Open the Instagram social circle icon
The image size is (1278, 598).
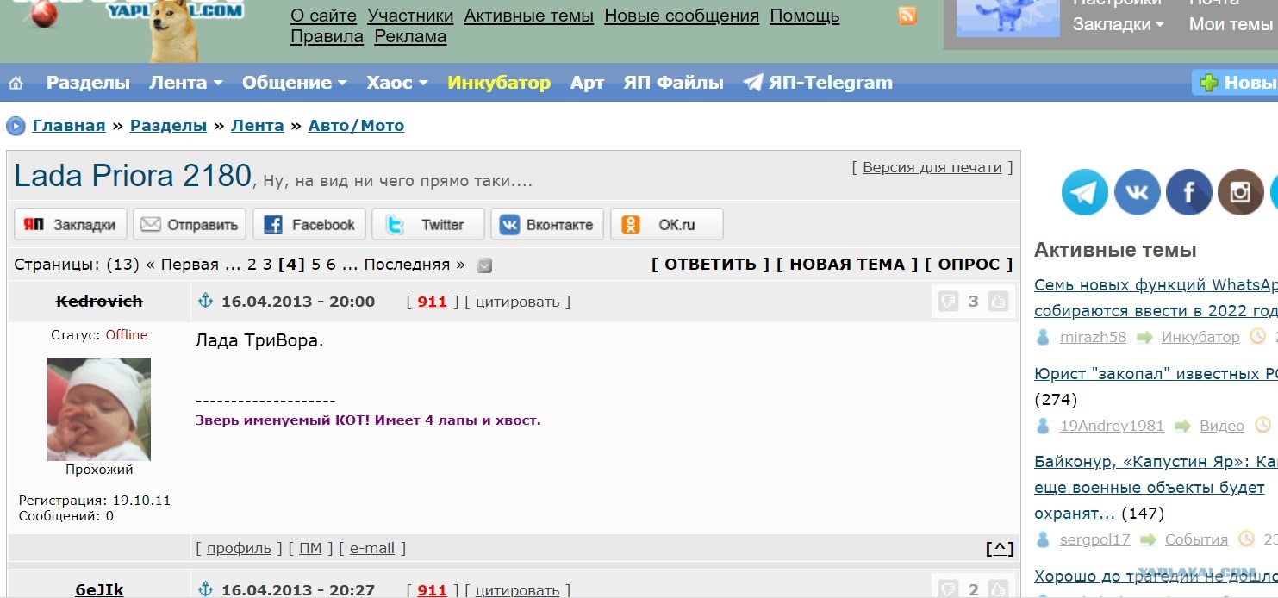tap(1240, 191)
